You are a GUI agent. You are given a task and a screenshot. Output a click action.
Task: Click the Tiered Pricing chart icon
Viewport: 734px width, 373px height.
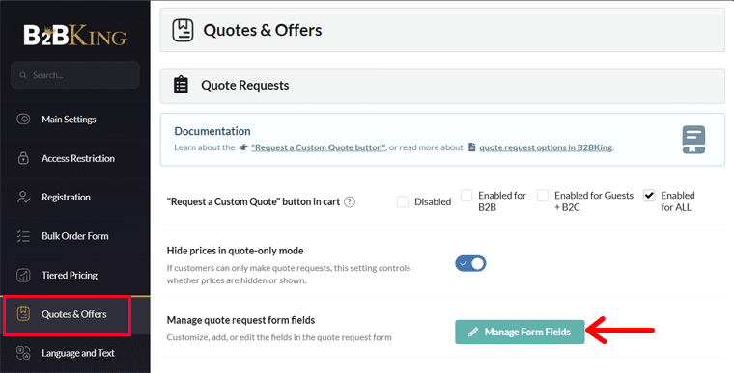click(23, 275)
